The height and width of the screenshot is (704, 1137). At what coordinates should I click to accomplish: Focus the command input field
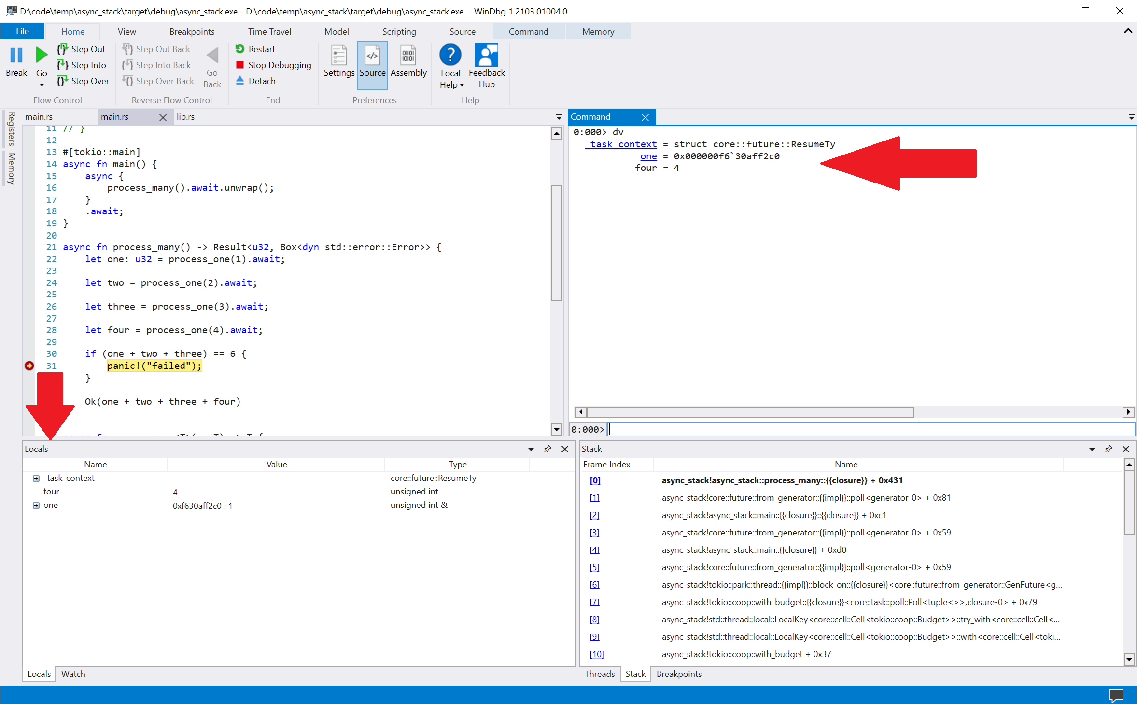(x=871, y=429)
